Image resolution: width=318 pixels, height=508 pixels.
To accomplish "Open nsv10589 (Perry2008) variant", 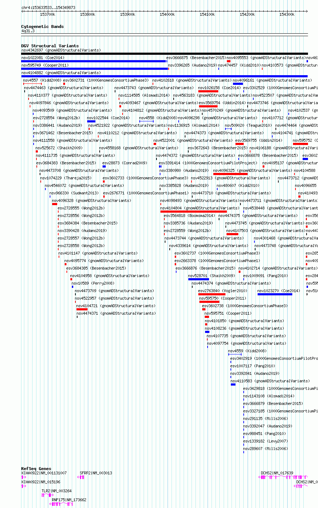I will 93,283.
